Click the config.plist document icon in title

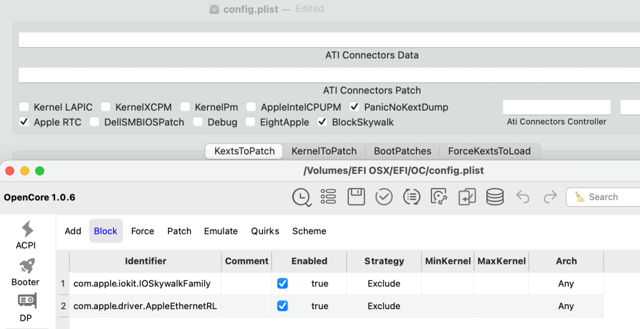pyautogui.click(x=214, y=9)
